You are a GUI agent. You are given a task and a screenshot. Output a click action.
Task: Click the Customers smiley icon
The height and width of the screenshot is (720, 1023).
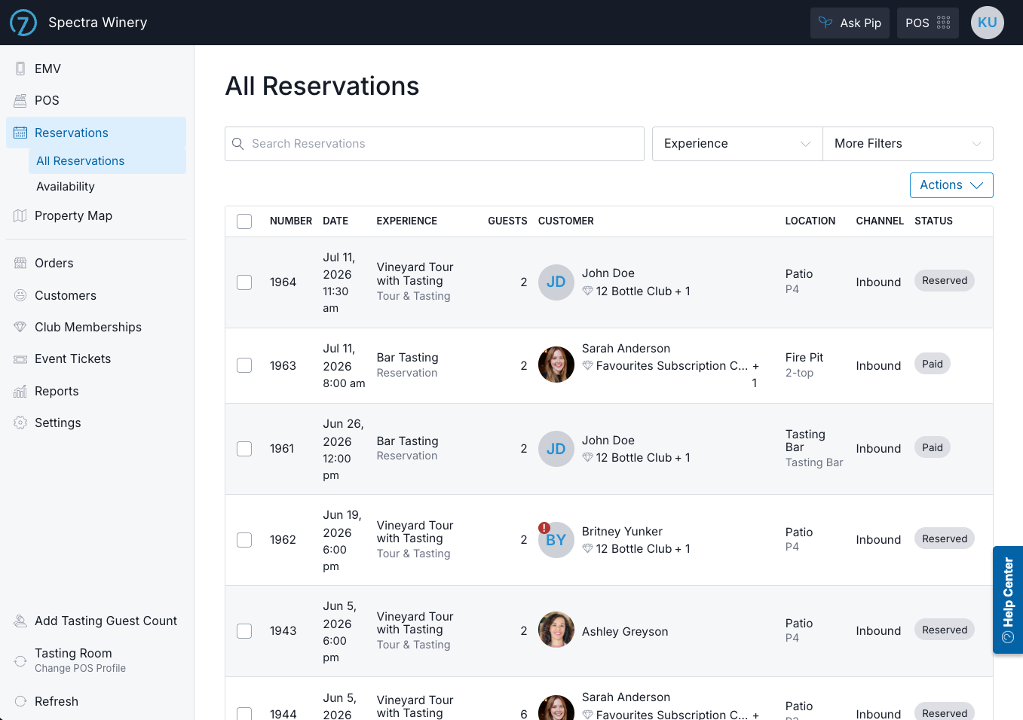click(20, 295)
